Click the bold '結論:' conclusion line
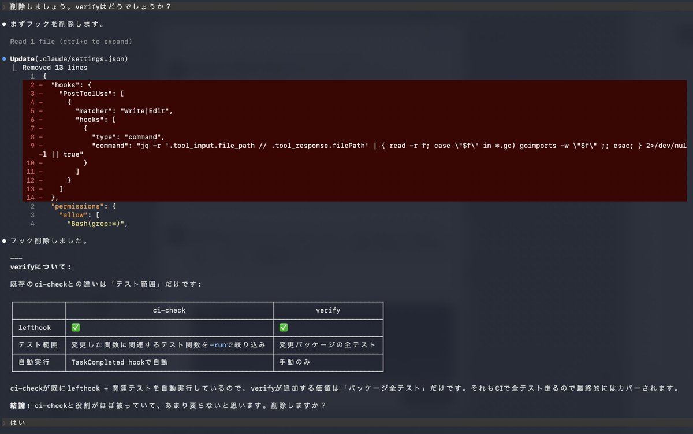The image size is (693, 434). click(168, 406)
